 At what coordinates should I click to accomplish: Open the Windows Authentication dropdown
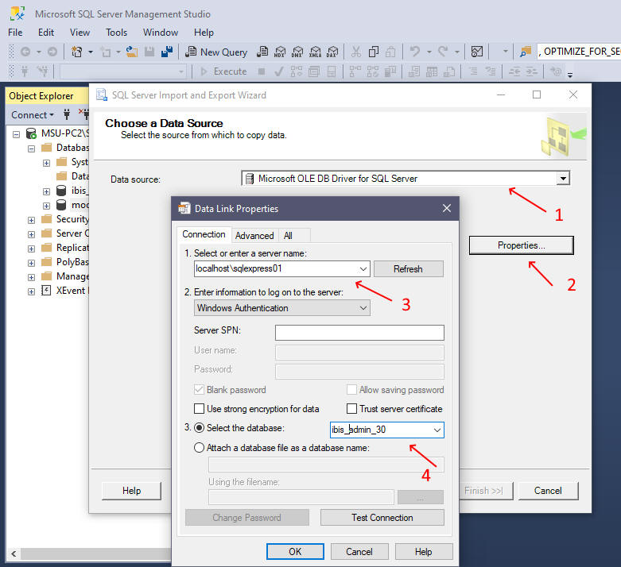[363, 308]
